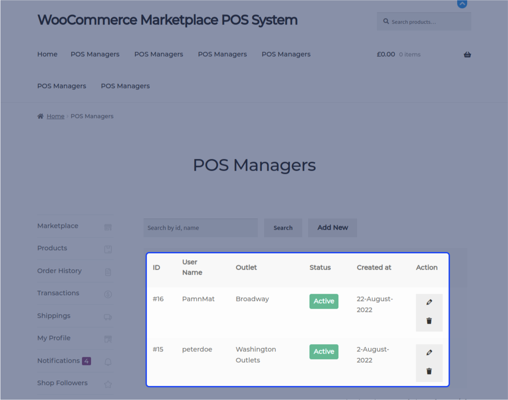Image resolution: width=508 pixels, height=400 pixels.
Task: Click the ID cell #15
Action: (158, 349)
